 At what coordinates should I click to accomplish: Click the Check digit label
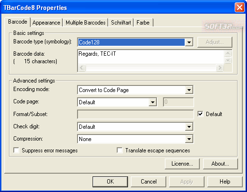[26, 126]
